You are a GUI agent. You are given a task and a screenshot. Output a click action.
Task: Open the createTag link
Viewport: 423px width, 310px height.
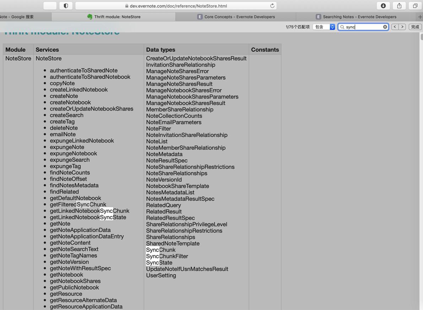coord(62,122)
